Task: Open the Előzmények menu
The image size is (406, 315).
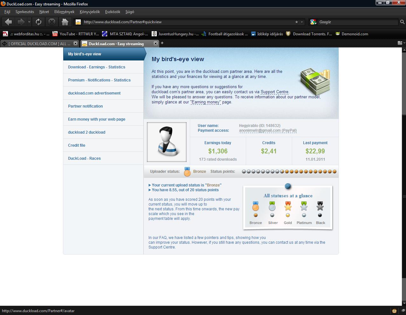Action: click(x=64, y=12)
